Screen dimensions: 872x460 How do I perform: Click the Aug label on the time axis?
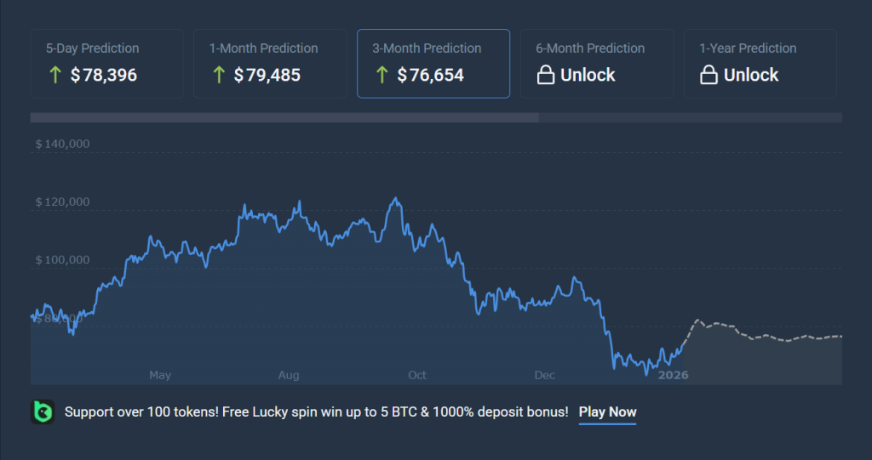tap(289, 375)
